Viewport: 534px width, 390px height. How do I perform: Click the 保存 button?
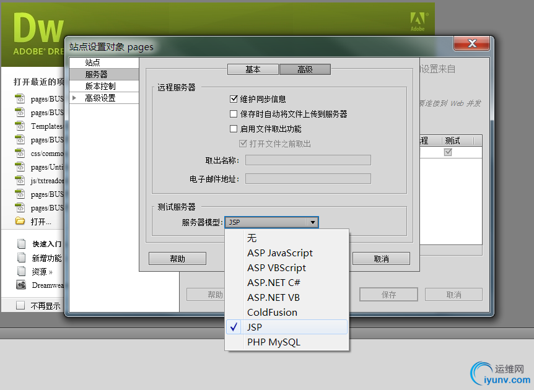tap(388, 295)
